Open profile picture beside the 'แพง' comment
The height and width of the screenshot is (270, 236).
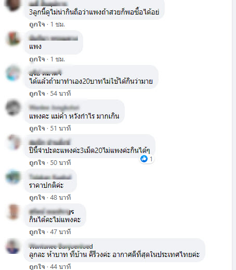[x=13, y=38]
